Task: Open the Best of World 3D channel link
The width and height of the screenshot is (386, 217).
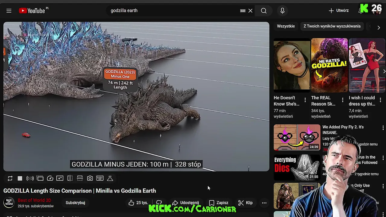Action: pos(34,200)
